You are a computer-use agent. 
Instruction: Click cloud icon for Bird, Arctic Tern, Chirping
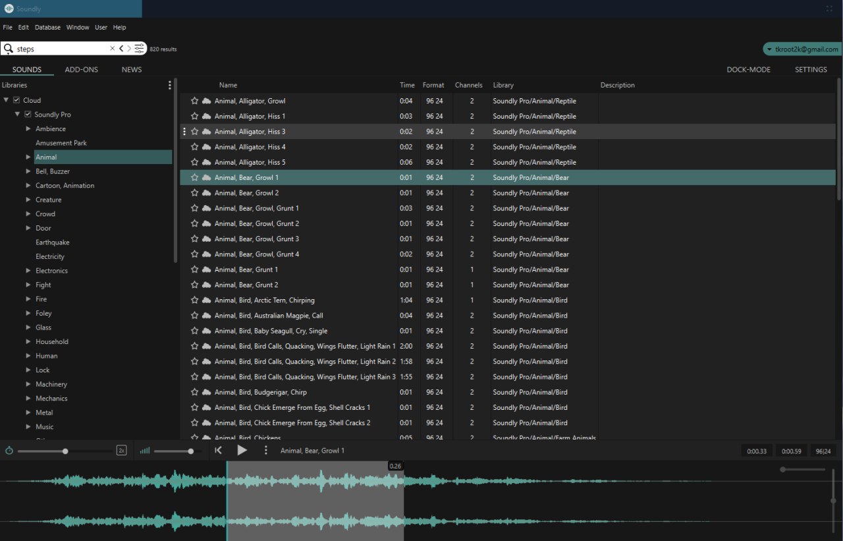coord(206,300)
